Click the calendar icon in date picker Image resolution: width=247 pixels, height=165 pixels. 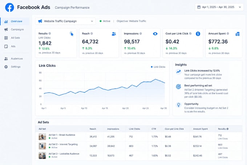tap(199, 7)
